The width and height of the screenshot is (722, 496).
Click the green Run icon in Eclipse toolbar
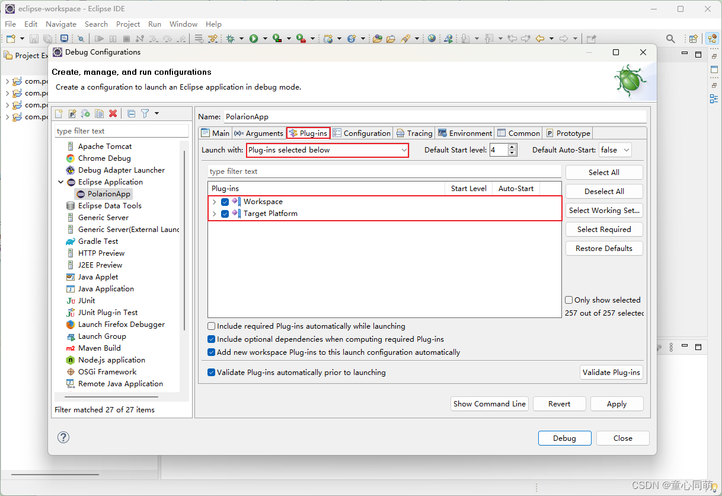tap(254, 39)
